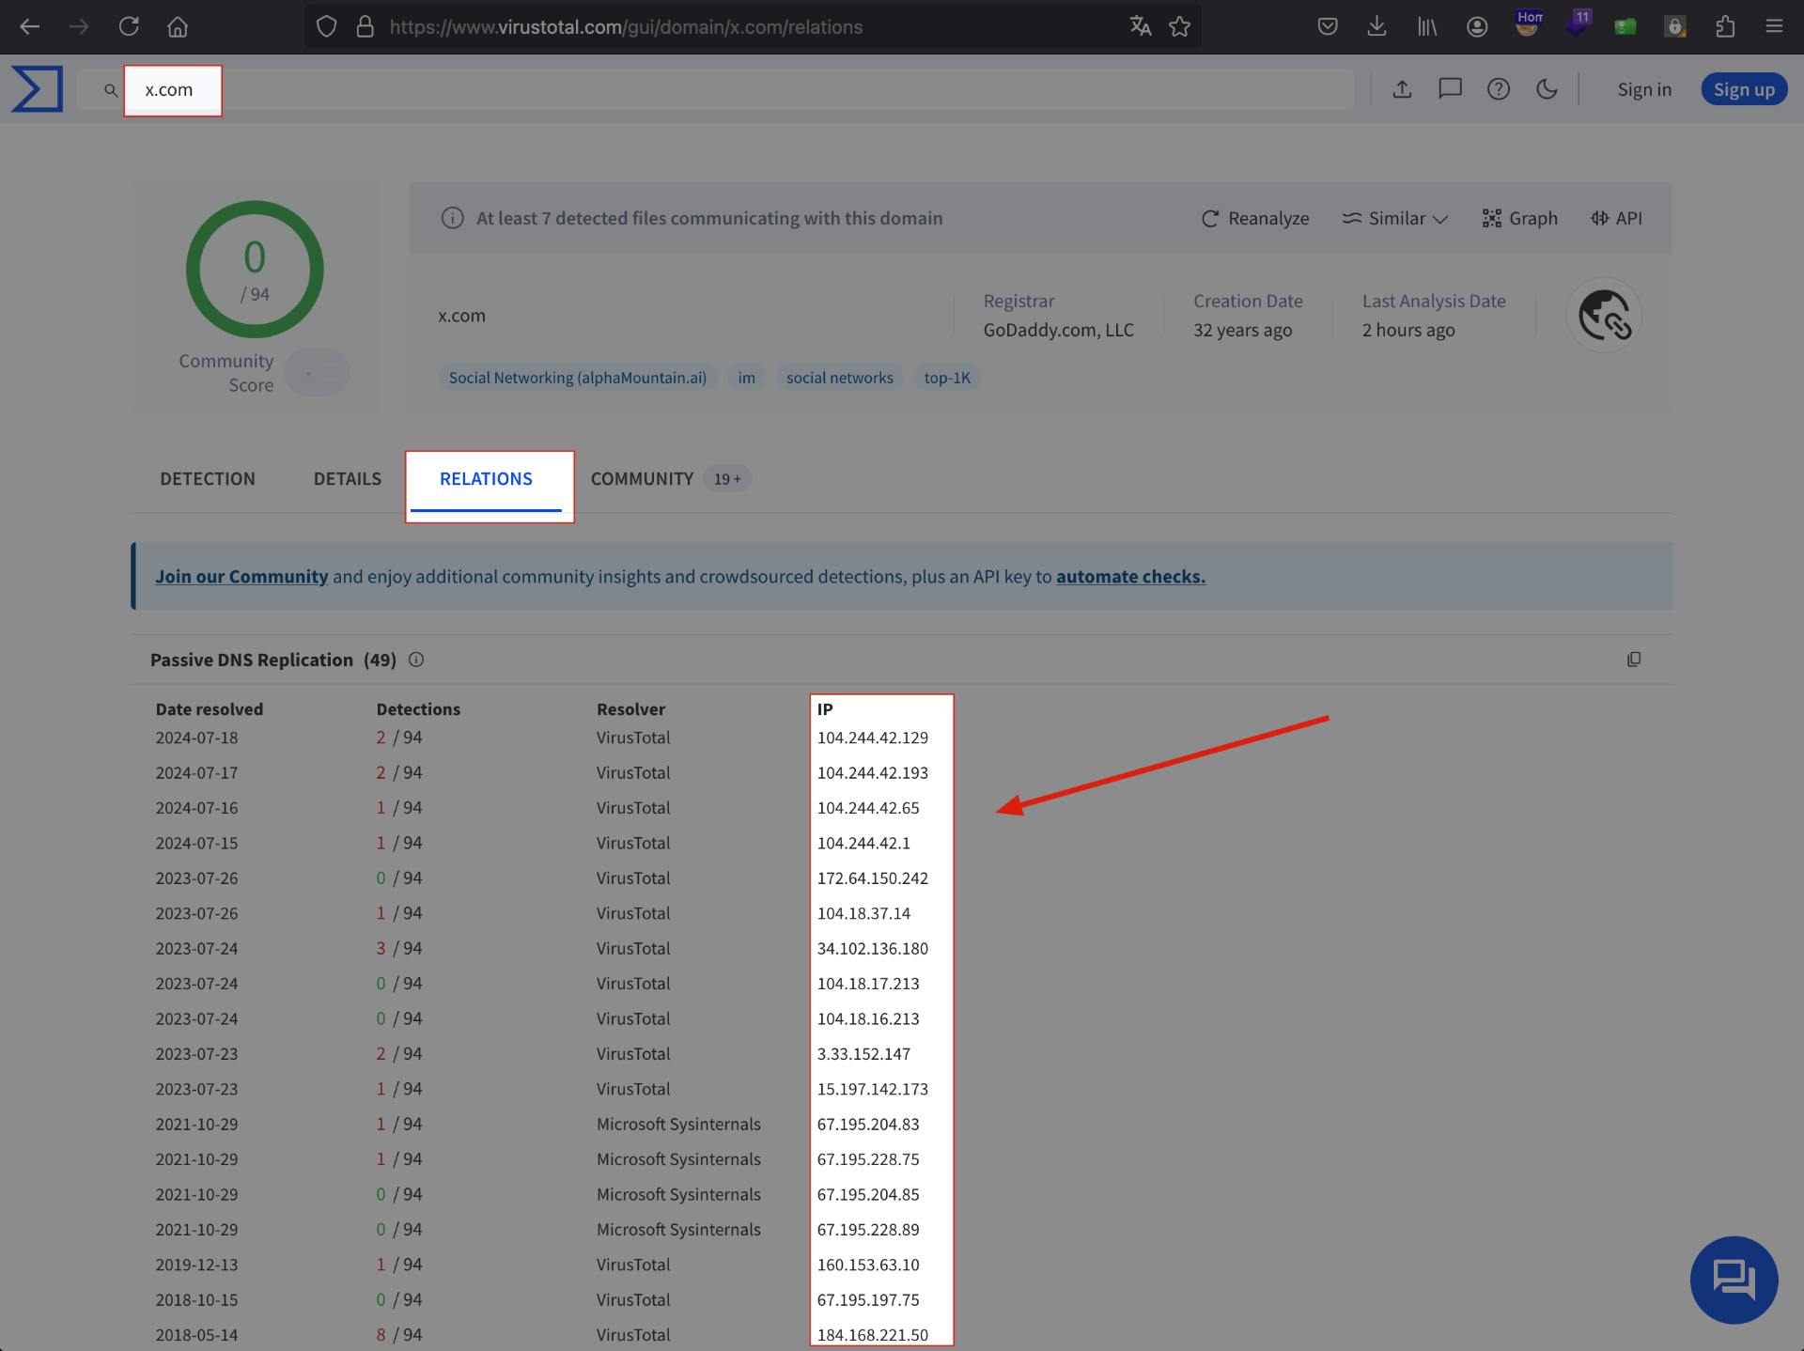Viewport: 1804px width, 1351px height.
Task: Click the browser forward arrow
Action: (79, 26)
